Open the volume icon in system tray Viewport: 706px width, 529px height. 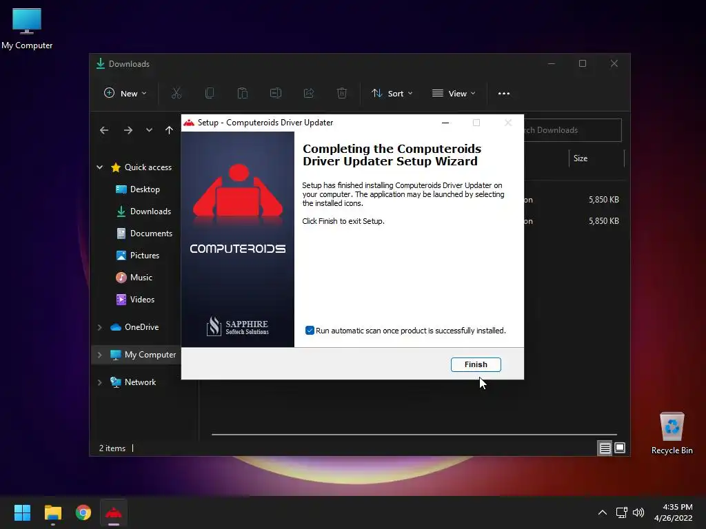click(x=638, y=512)
